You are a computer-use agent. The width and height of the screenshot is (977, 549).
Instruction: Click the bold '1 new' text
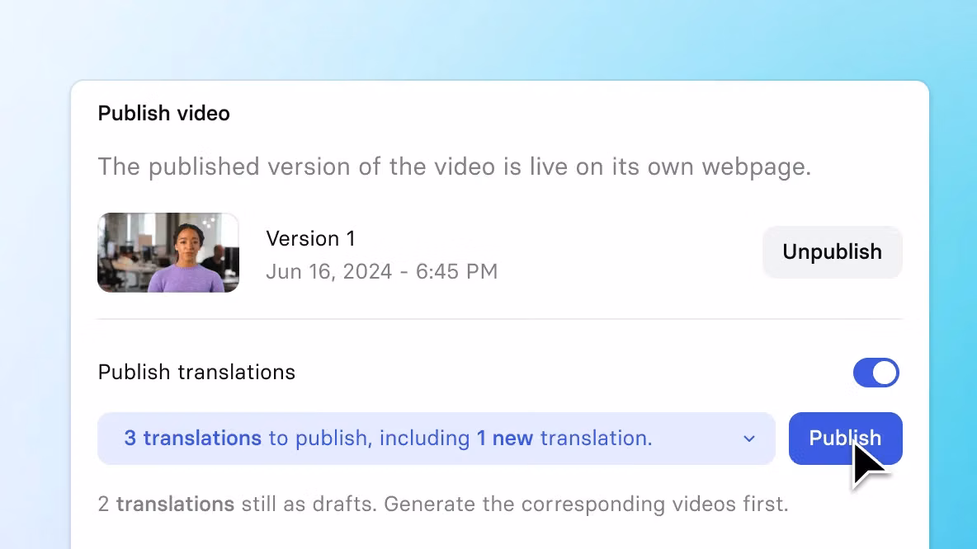coord(504,439)
